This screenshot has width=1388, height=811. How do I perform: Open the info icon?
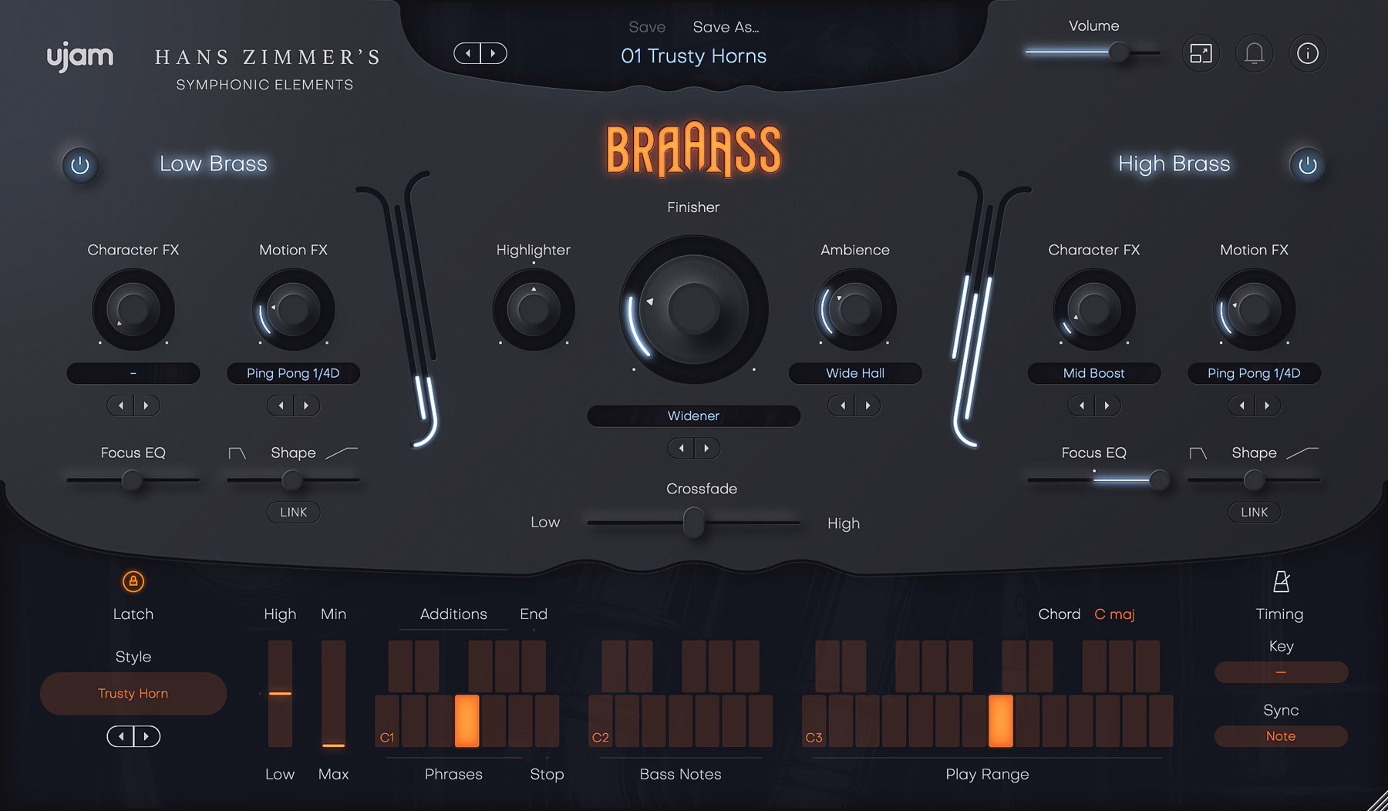[x=1308, y=53]
